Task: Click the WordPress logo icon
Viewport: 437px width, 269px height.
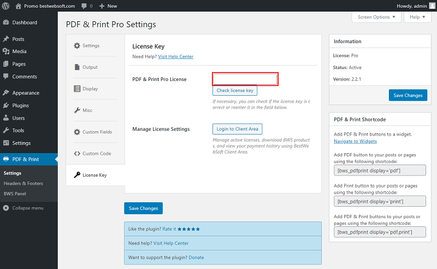Action: [5, 6]
